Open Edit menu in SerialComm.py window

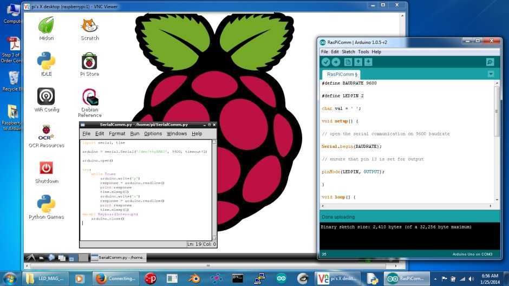99,133
